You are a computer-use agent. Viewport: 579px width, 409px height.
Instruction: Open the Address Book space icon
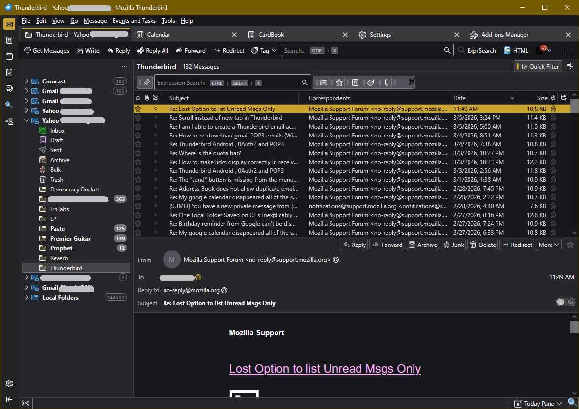click(x=9, y=40)
